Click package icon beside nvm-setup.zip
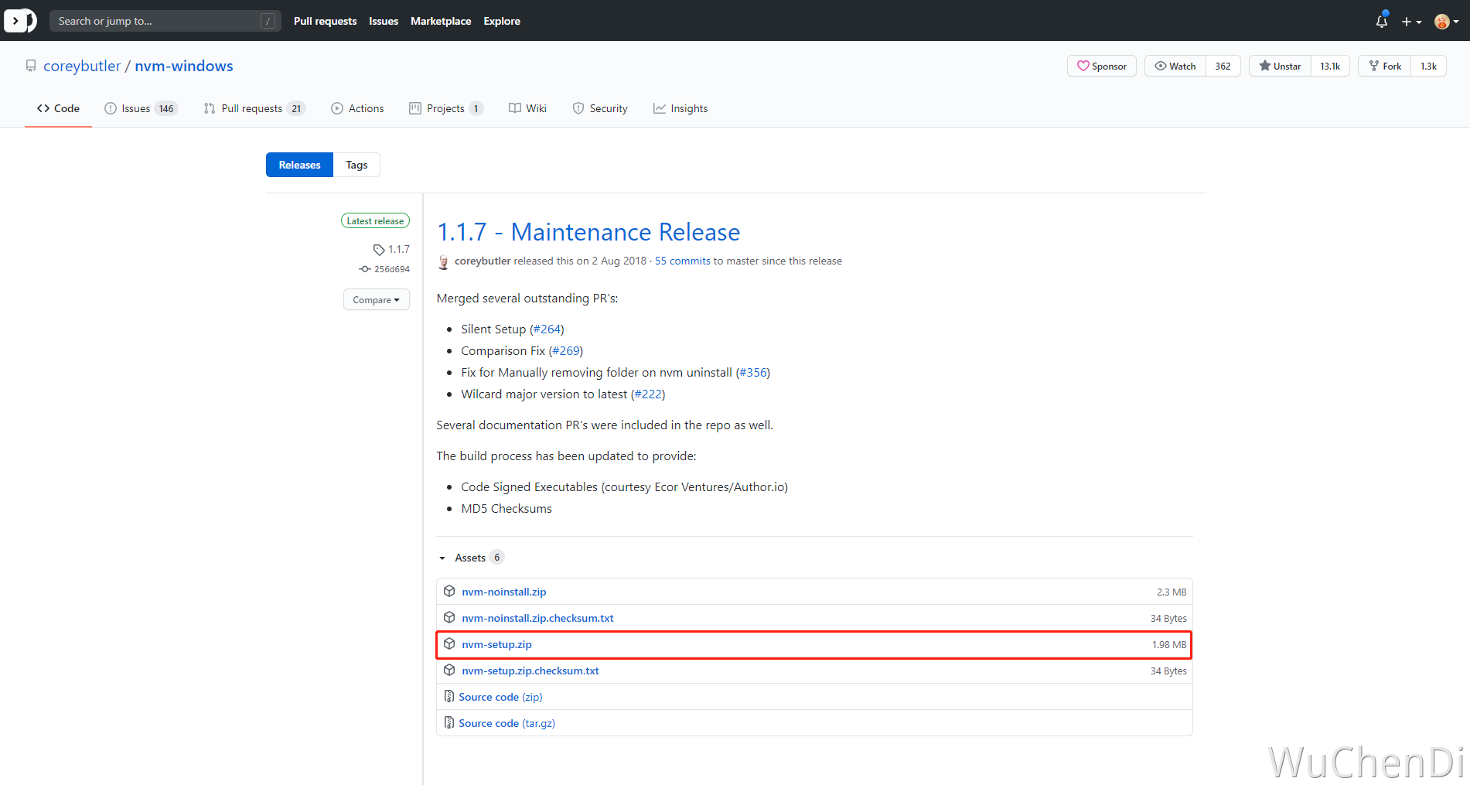This screenshot has height=785, width=1470. tap(449, 644)
